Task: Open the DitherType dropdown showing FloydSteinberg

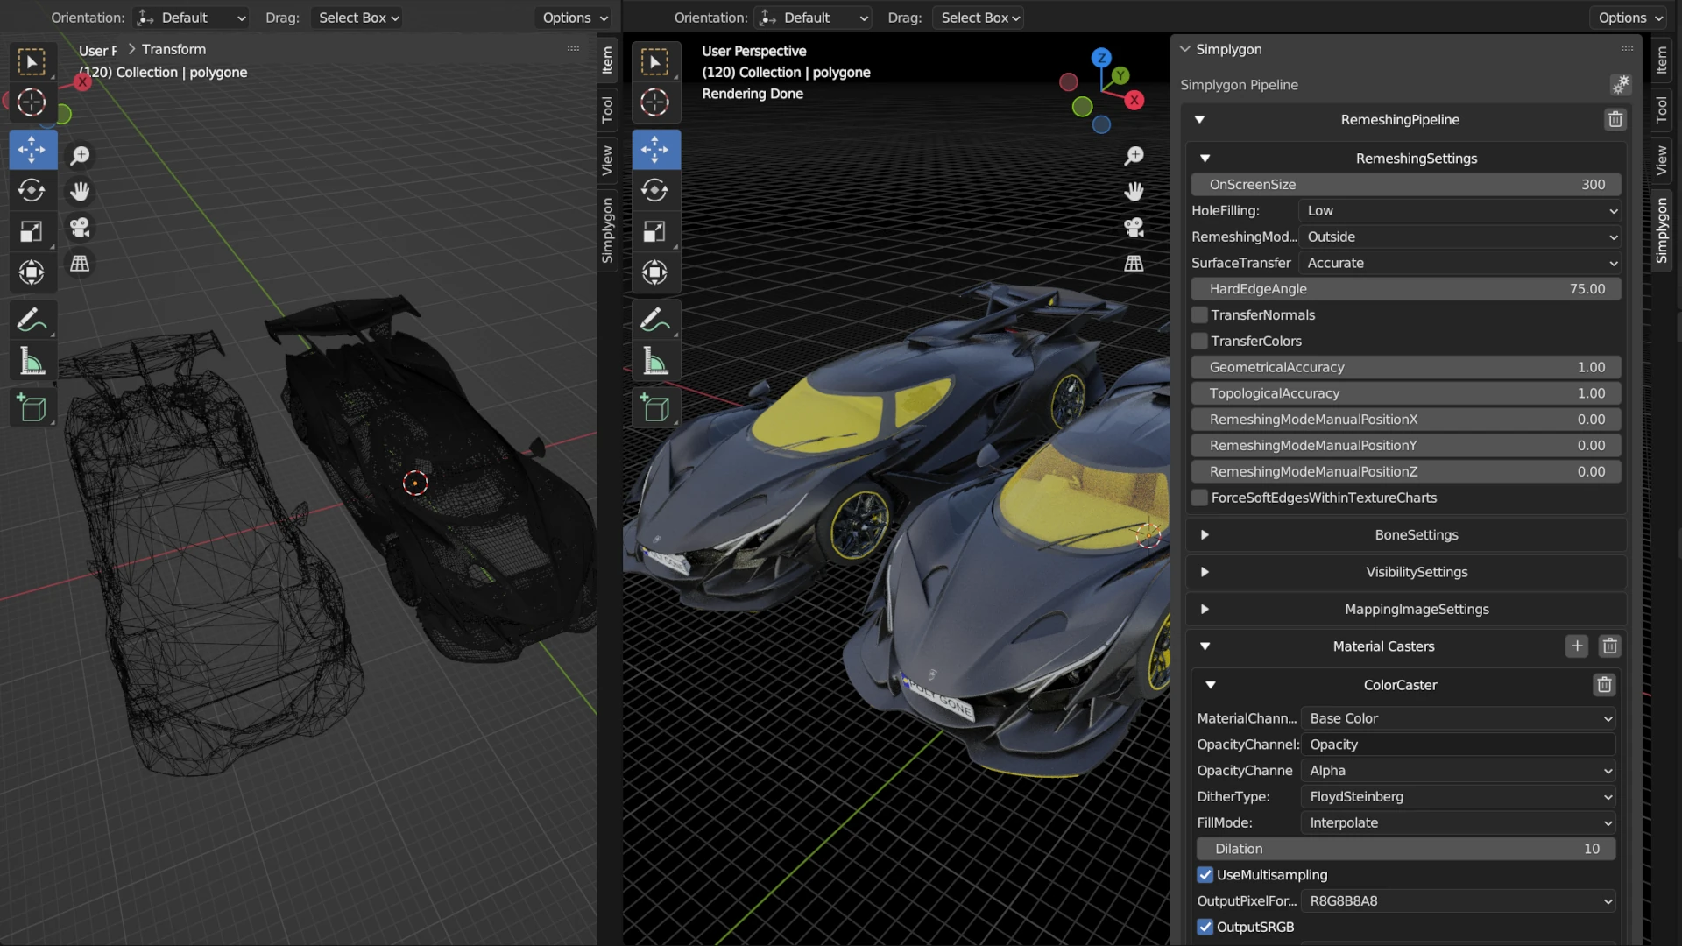Action: coord(1458,797)
